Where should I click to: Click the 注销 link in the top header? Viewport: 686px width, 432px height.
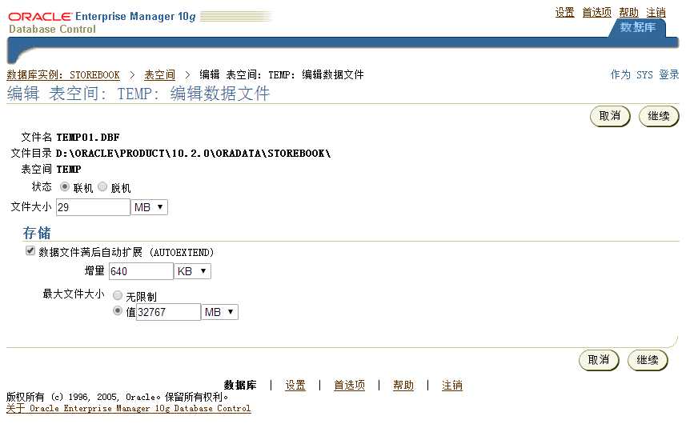coord(656,13)
